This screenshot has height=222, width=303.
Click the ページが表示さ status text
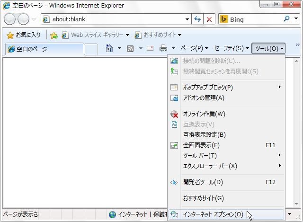pyautogui.click(x=21, y=214)
